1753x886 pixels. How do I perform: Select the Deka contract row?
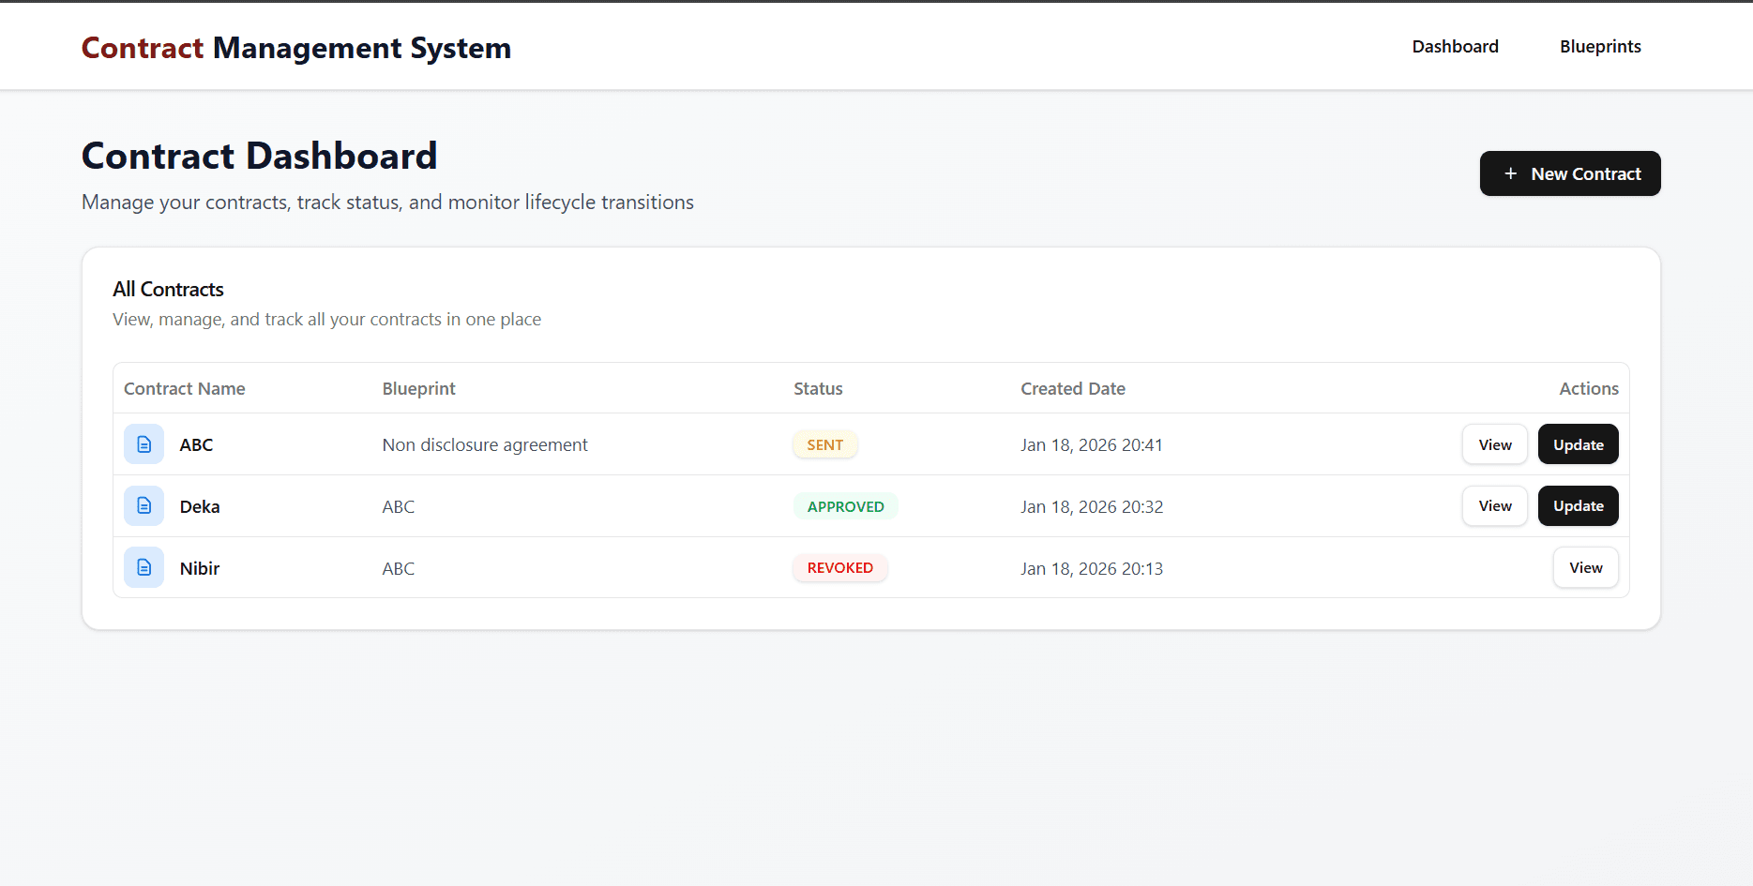click(x=657, y=505)
